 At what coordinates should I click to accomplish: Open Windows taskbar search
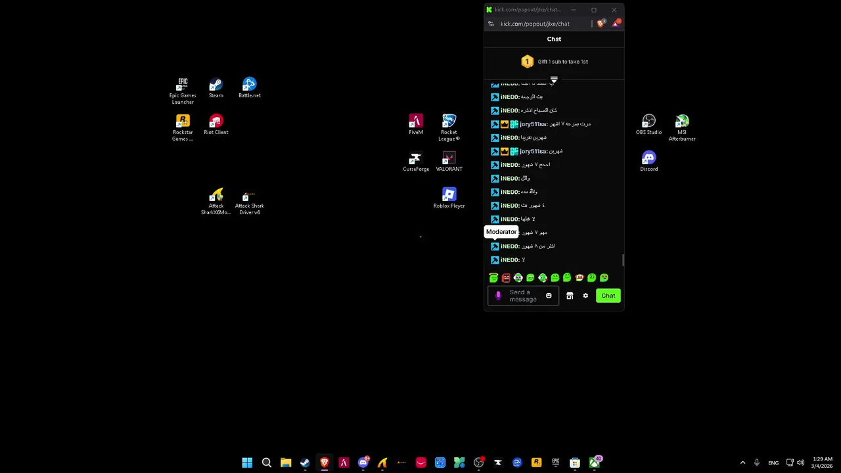coord(267,463)
